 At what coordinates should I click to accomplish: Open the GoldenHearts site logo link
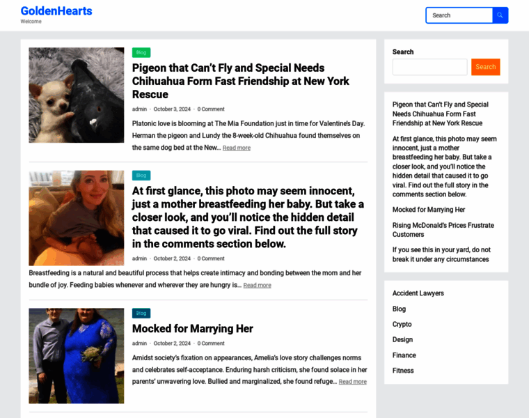56,11
